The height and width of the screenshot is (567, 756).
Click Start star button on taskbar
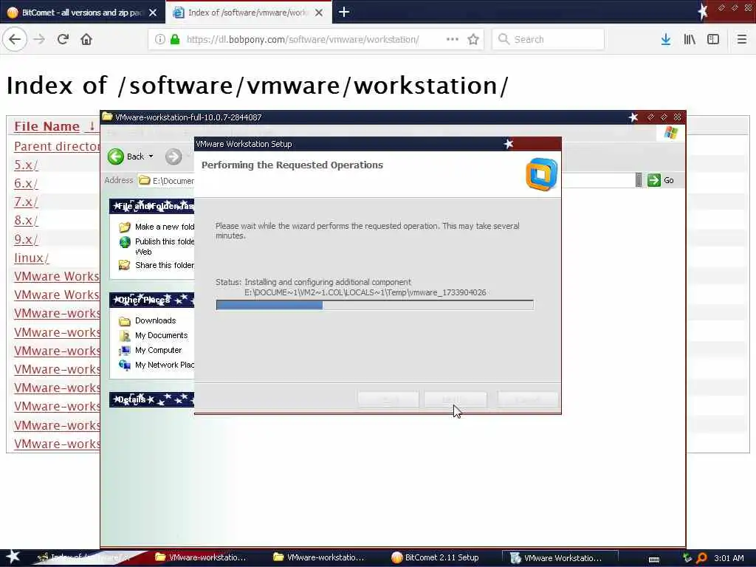pos(13,557)
